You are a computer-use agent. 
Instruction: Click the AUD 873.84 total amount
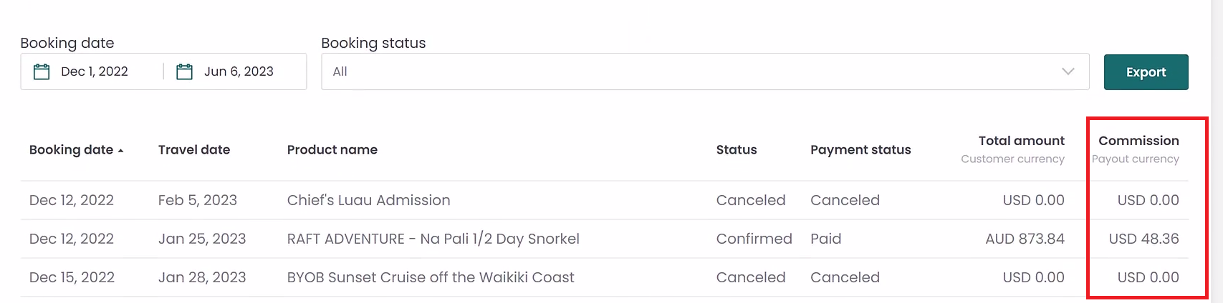point(1025,239)
